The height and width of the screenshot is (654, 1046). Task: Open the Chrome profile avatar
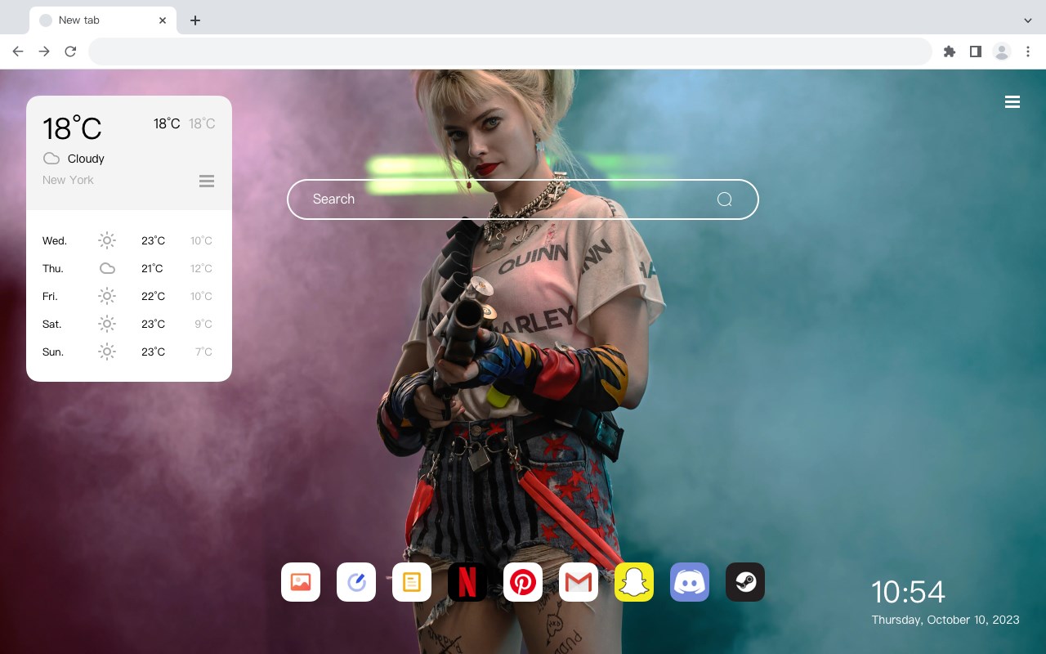coord(1002,52)
